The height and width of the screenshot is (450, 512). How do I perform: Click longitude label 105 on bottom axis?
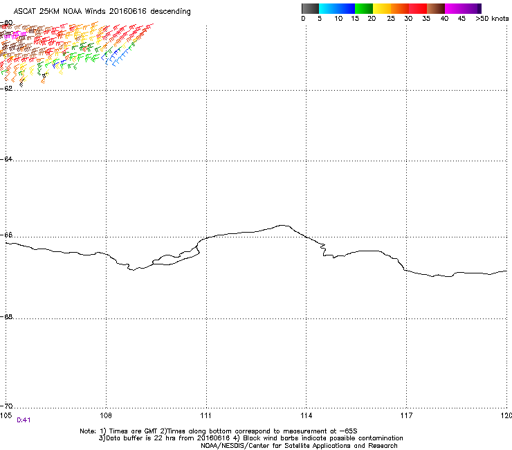click(6, 415)
